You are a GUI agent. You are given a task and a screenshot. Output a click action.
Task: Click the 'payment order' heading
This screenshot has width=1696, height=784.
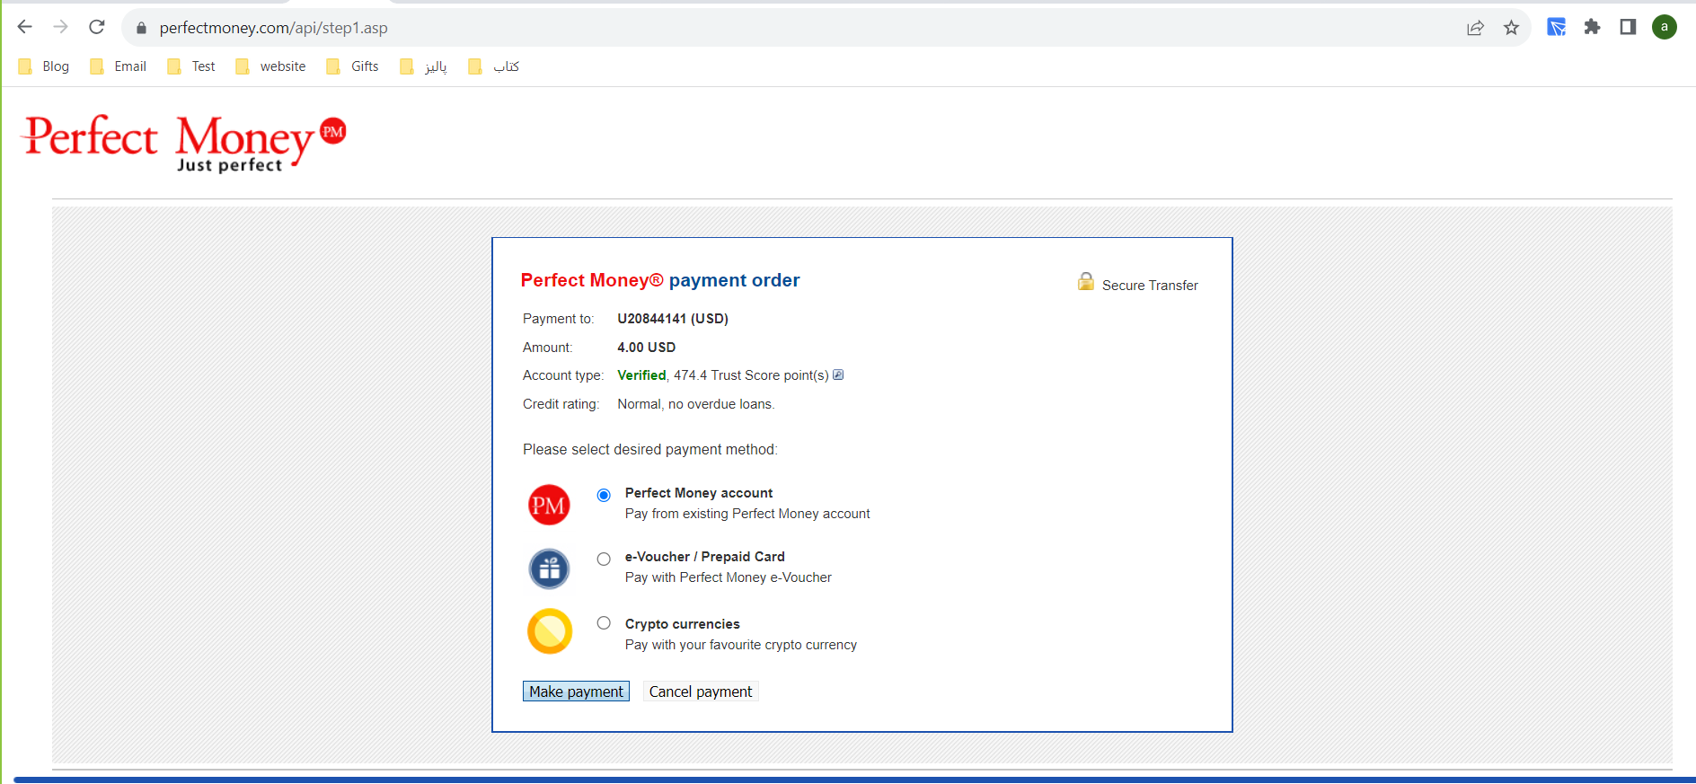click(x=734, y=280)
